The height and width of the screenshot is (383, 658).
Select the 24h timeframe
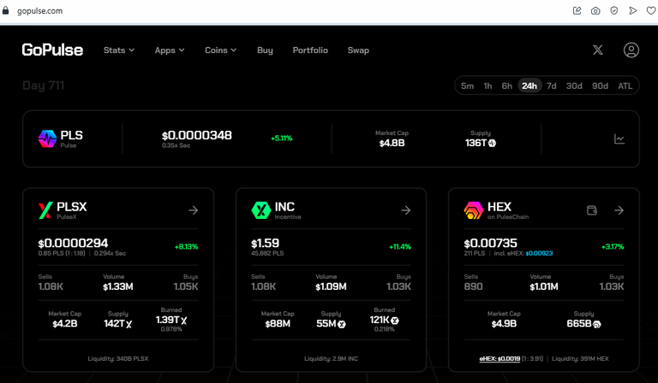click(x=529, y=85)
